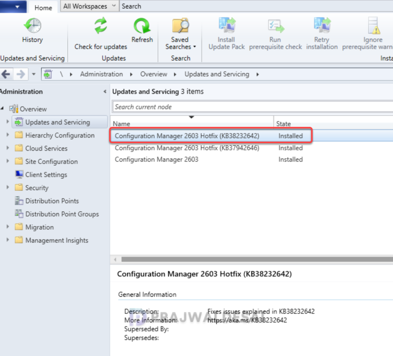Screen dimensions: 393x356
Task: Click the Overview breadcrumb segment
Action: (x=154, y=74)
